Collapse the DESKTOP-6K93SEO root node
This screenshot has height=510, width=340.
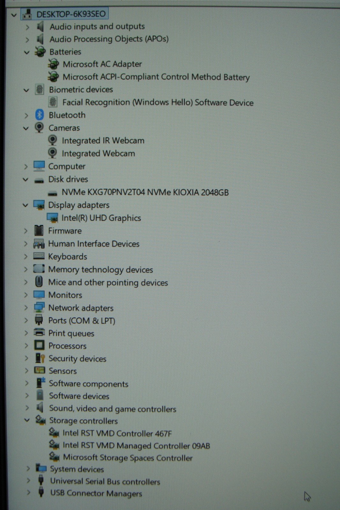[14, 15]
